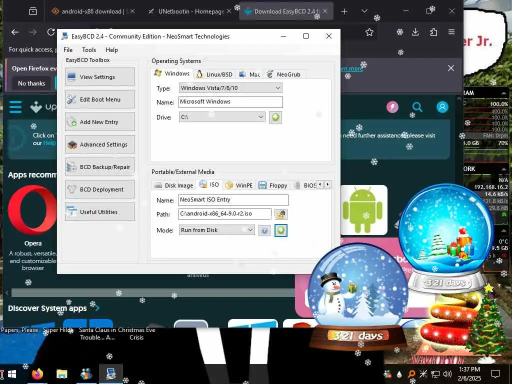Open Firefox extensions icon
Viewport: 512px width, 384px height.
(x=433, y=32)
